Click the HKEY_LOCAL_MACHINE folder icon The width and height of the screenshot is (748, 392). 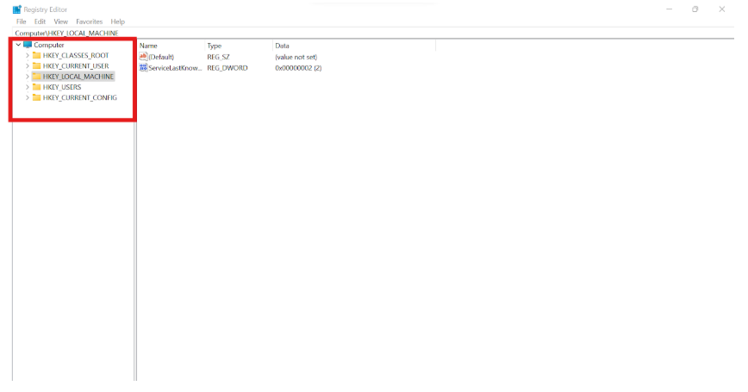point(37,77)
